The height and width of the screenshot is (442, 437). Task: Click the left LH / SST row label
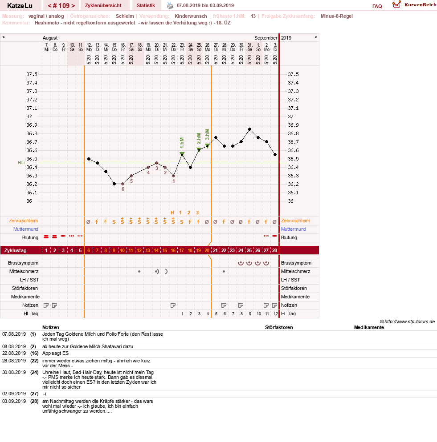(x=29, y=280)
